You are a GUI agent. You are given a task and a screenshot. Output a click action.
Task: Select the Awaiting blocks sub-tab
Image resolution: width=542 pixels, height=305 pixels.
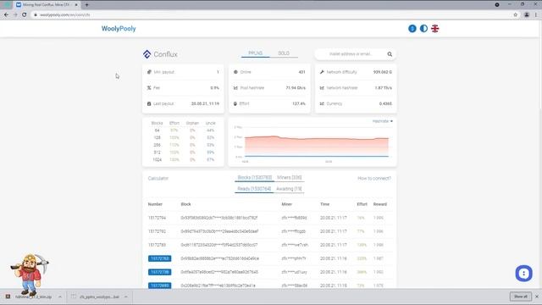pos(289,189)
